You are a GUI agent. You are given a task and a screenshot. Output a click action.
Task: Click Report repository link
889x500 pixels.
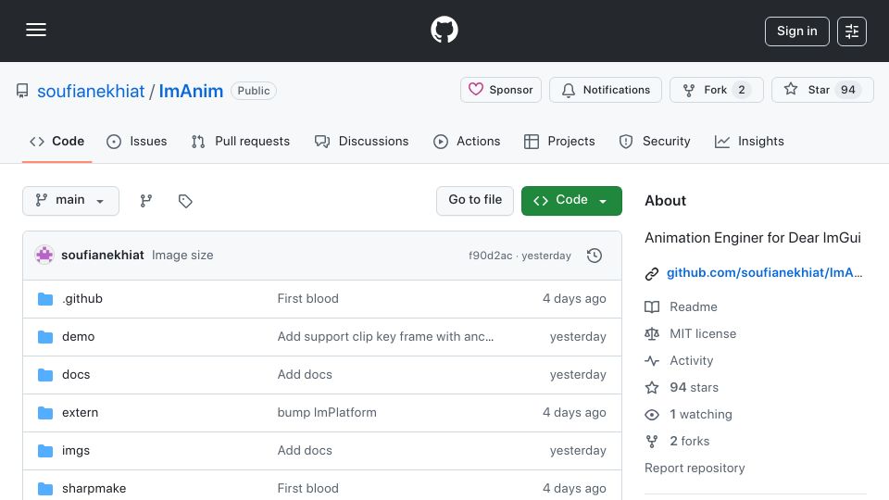tap(695, 469)
